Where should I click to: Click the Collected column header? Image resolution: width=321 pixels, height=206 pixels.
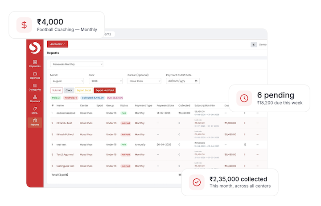click(x=184, y=105)
